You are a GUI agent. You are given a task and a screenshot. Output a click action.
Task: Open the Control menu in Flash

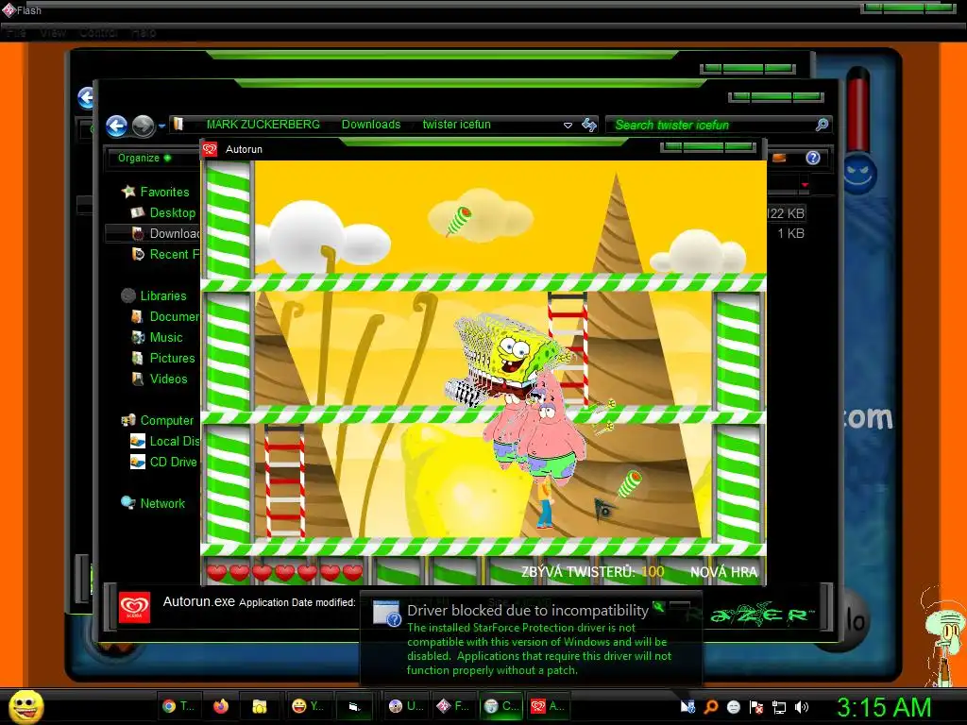point(98,32)
